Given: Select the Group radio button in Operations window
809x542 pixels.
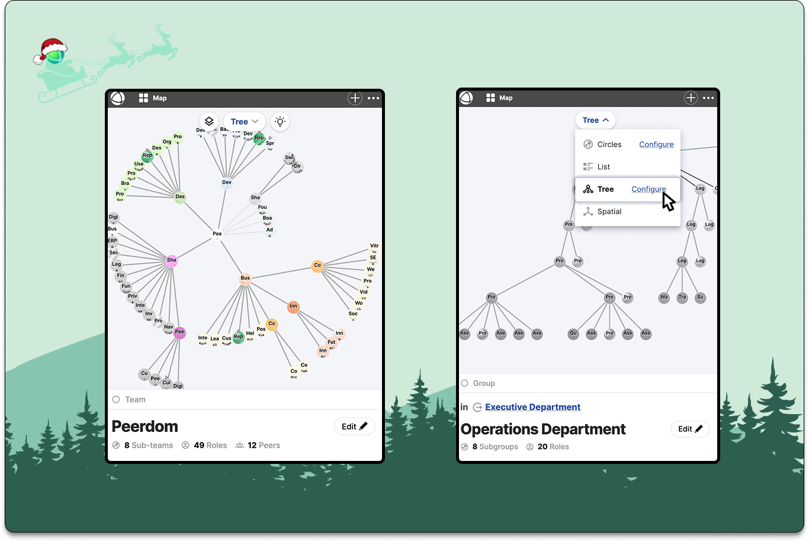Looking at the screenshot, I should [464, 383].
